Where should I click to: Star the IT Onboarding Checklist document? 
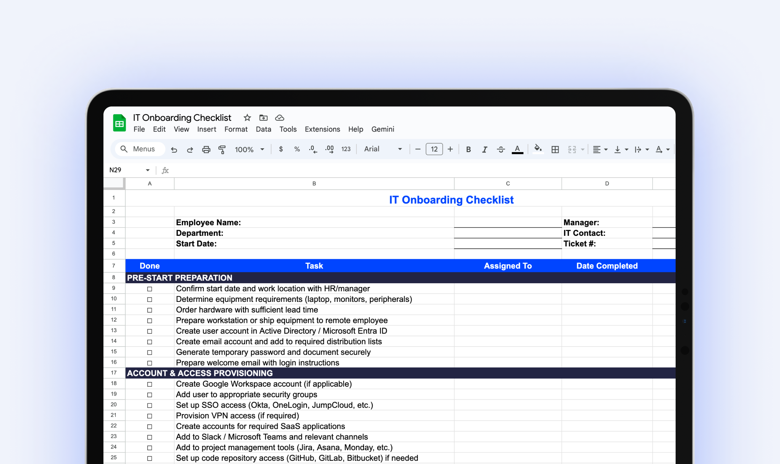(247, 118)
